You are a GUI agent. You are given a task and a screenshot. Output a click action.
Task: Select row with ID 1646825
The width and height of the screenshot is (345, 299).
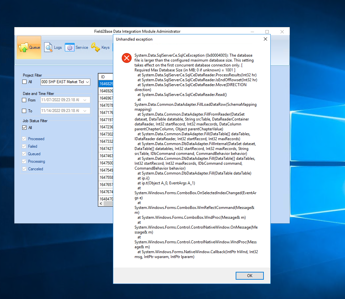coord(106,84)
